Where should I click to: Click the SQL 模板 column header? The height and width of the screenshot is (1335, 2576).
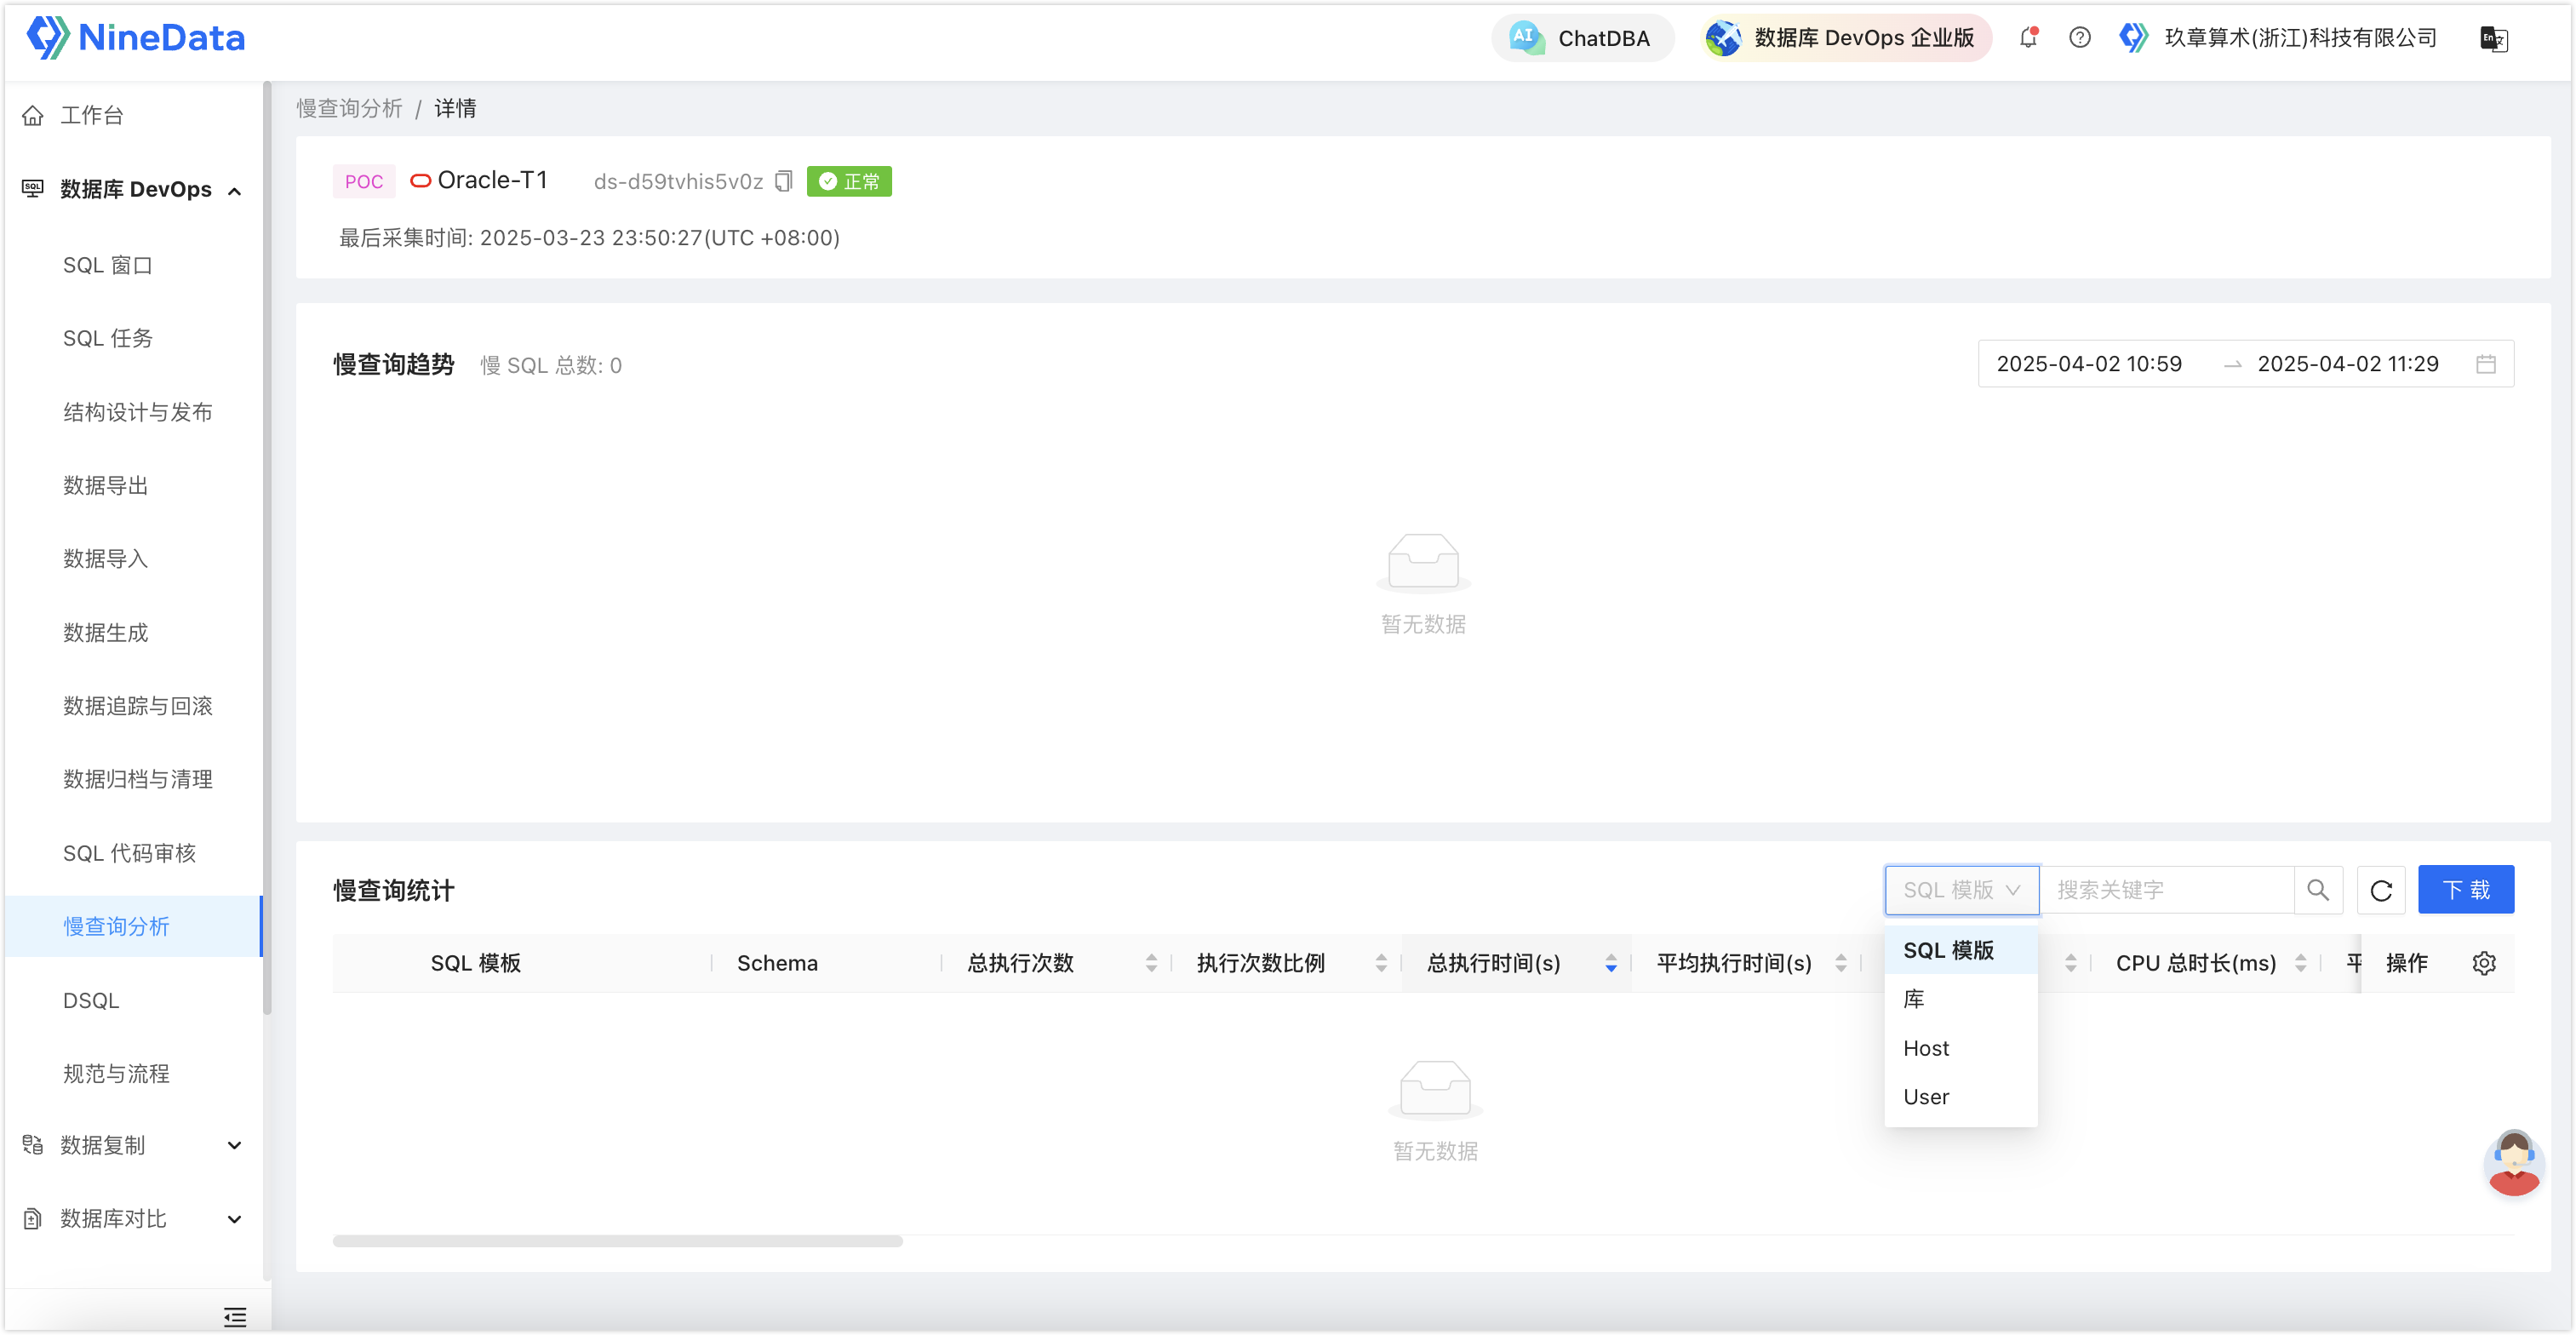(476, 963)
